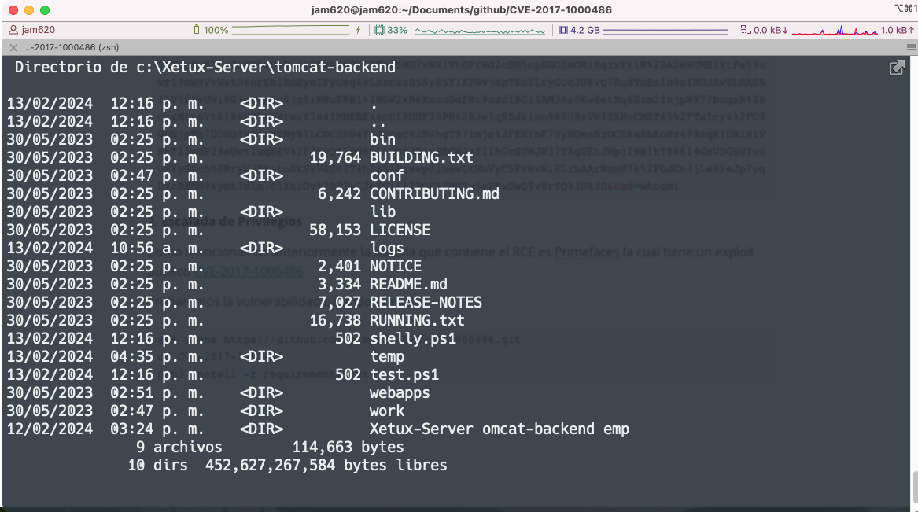Click the 19,764 file size value

[x=335, y=157]
